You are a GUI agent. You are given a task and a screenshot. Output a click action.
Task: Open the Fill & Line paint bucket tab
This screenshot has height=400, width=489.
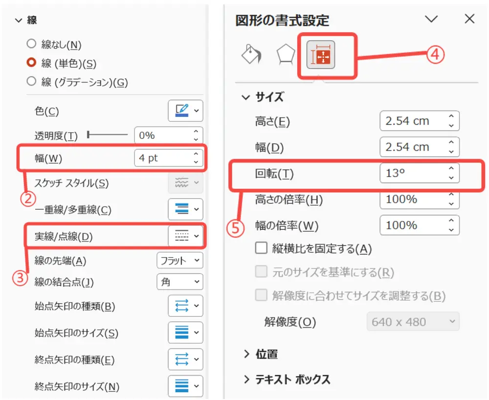[x=251, y=55]
